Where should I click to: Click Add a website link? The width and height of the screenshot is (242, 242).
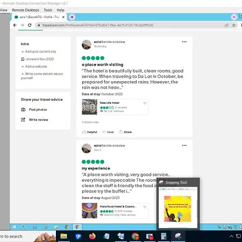pyautogui.click(x=36, y=67)
